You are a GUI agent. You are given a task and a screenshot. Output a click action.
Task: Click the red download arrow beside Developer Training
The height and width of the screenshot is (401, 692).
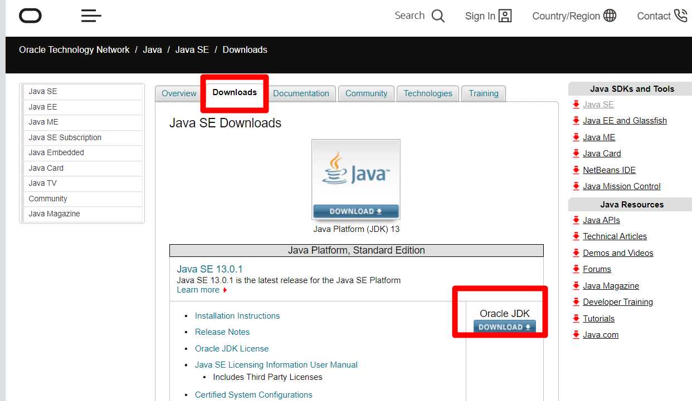[x=576, y=302]
